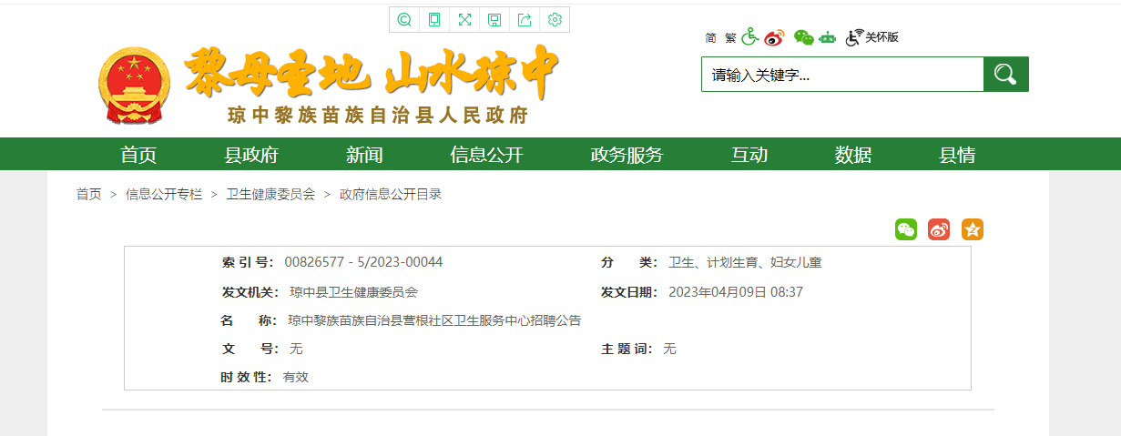Click the magnifier search button

click(1005, 75)
